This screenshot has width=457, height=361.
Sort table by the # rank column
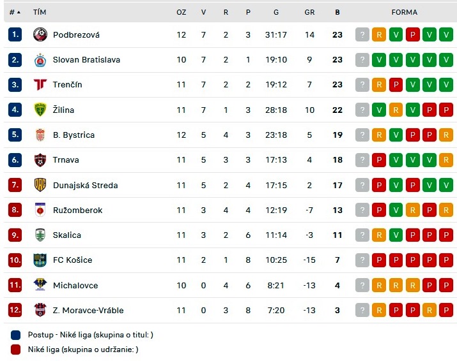click(x=15, y=12)
